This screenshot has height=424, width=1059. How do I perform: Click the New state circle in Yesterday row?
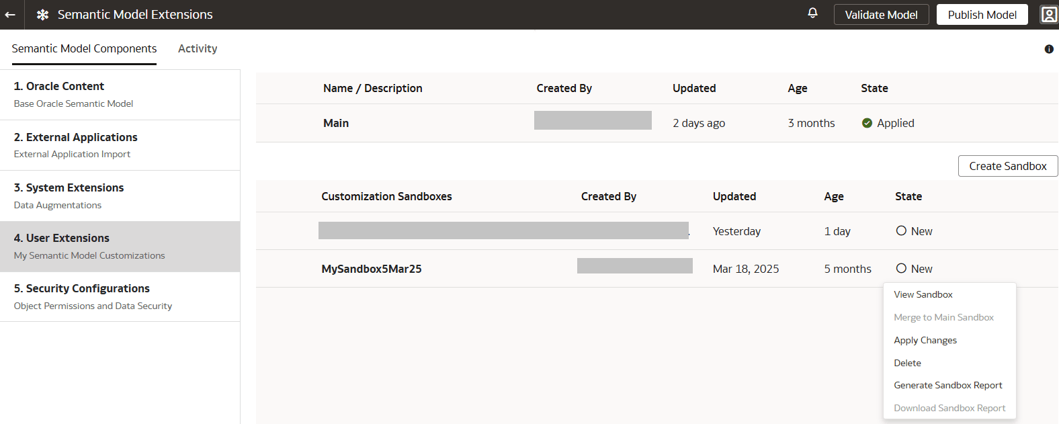(x=901, y=231)
